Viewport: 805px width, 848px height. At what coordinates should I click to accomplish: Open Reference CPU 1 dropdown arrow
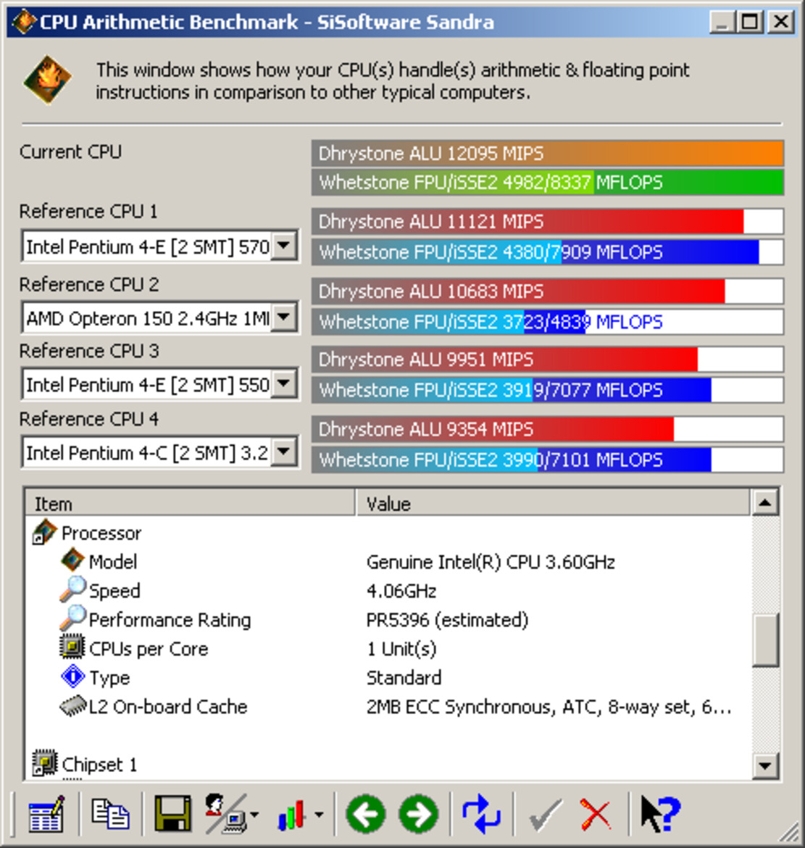(284, 246)
